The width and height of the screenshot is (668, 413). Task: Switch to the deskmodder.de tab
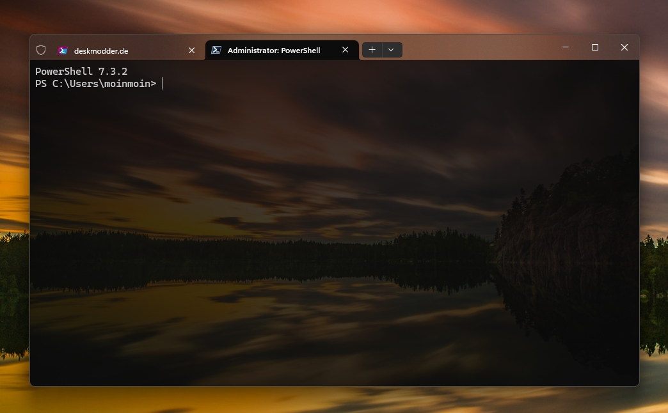(x=127, y=51)
